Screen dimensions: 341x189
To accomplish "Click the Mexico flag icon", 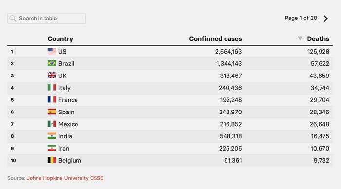I will 52,124.
